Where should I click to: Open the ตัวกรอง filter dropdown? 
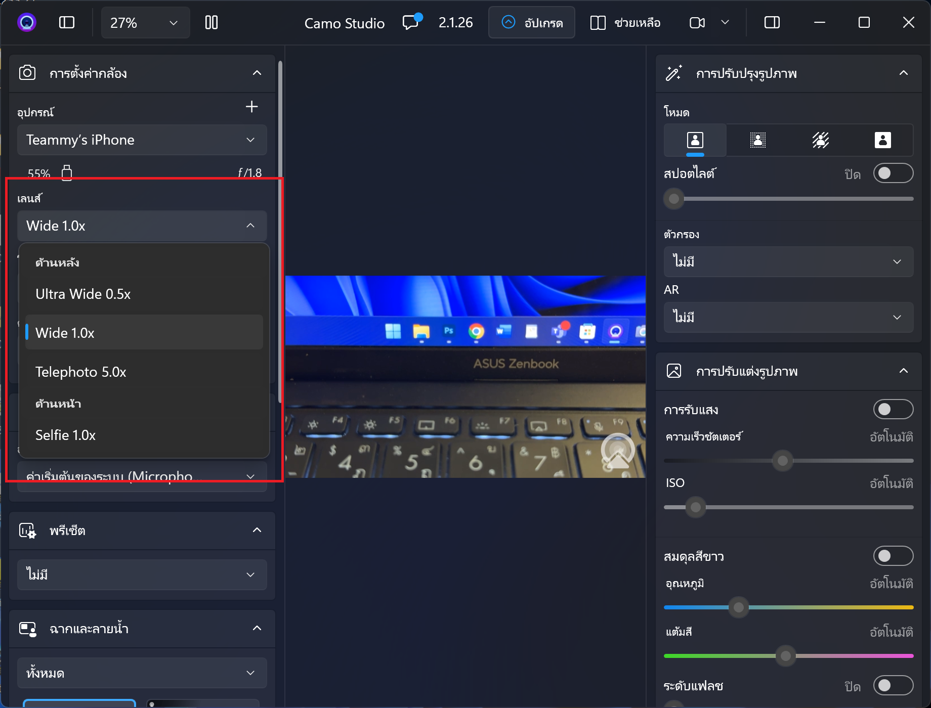pyautogui.click(x=788, y=261)
